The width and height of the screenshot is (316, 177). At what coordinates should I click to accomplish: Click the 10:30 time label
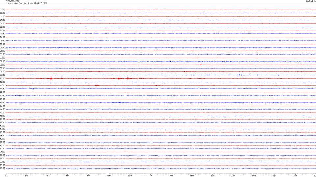click(2, 82)
